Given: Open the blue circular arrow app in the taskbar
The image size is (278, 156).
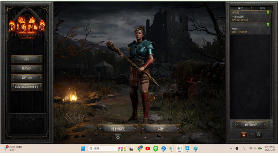Looking at the screenshot, I should (163, 149).
